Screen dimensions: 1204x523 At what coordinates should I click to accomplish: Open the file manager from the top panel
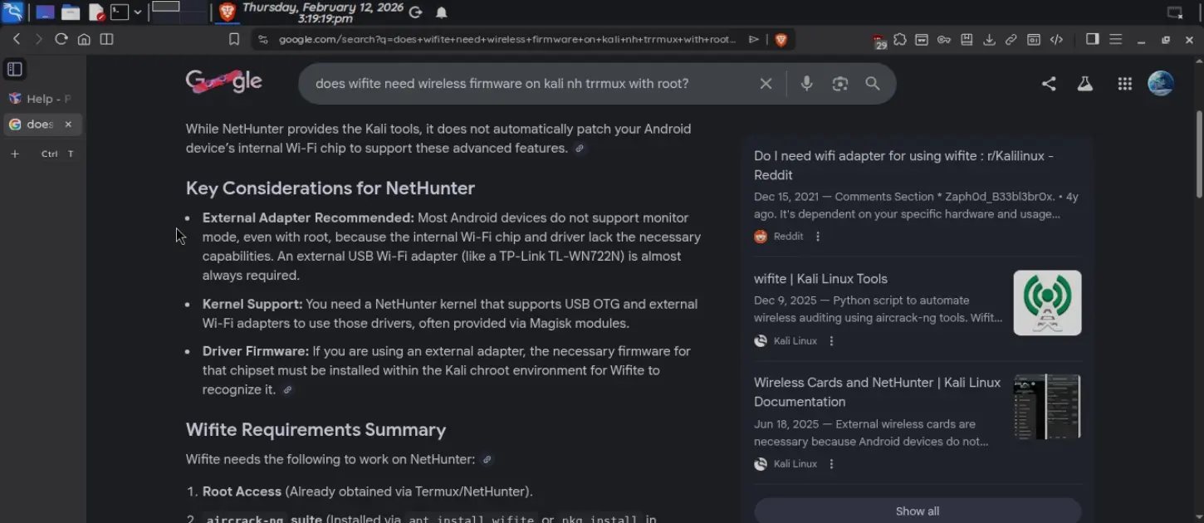tap(71, 12)
